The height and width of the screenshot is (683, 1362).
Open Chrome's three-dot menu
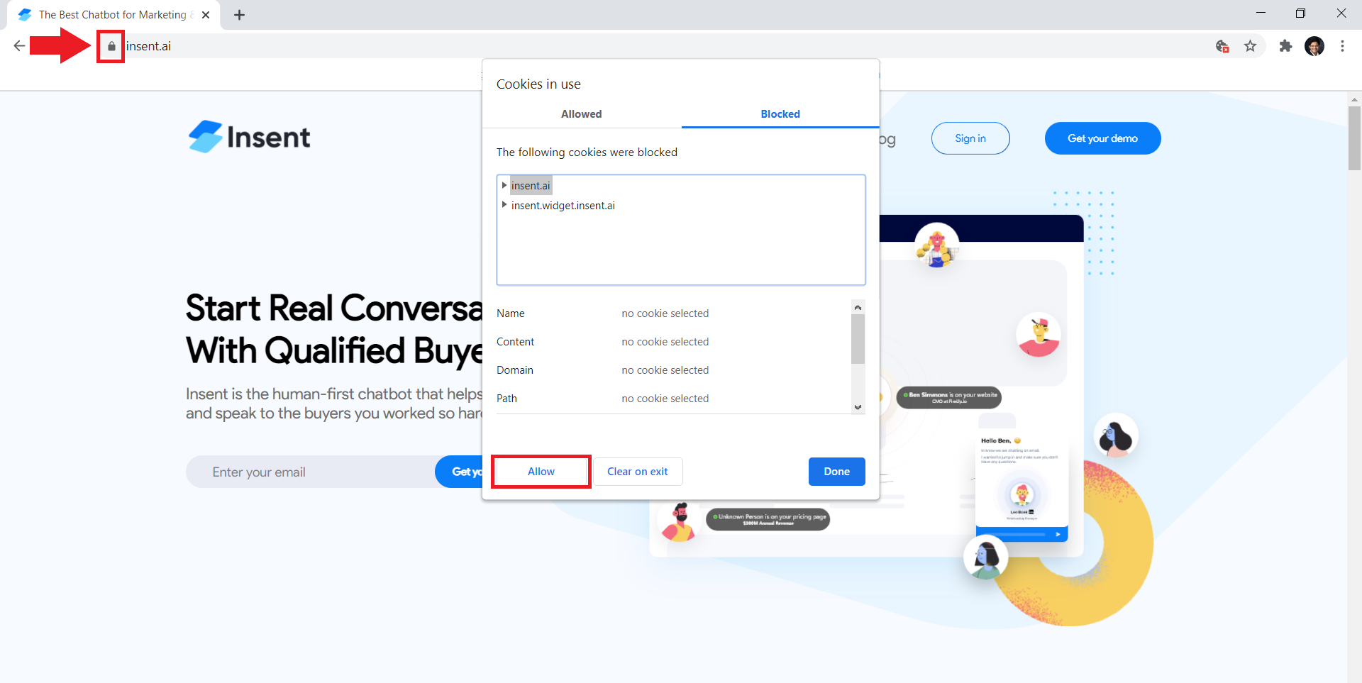(x=1342, y=46)
